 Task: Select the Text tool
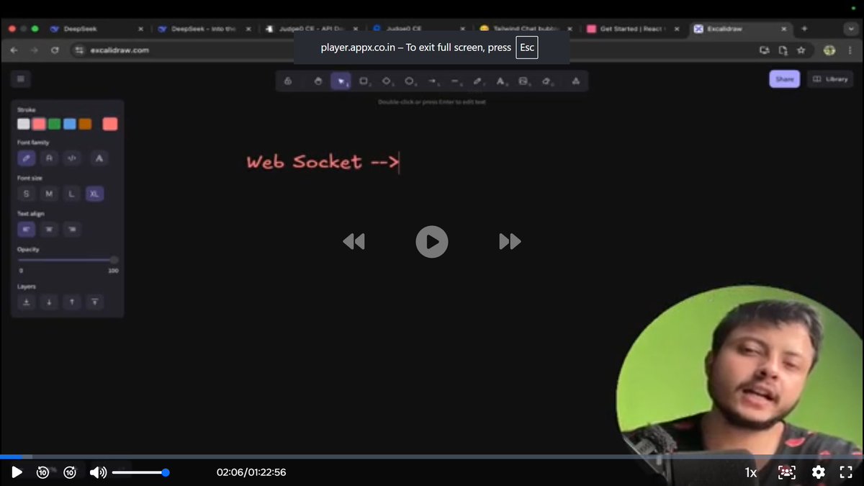click(501, 81)
